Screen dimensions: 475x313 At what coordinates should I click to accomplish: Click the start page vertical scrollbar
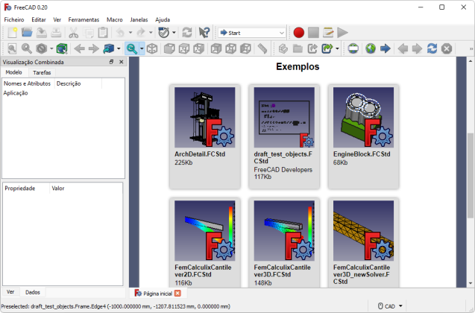click(x=470, y=176)
